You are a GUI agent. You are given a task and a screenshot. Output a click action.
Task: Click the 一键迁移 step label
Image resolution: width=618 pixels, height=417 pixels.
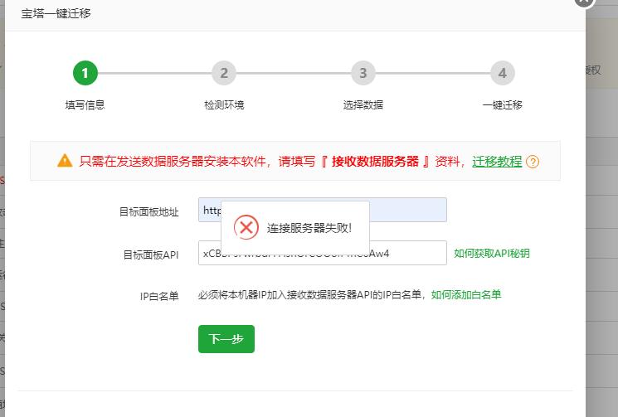click(503, 104)
